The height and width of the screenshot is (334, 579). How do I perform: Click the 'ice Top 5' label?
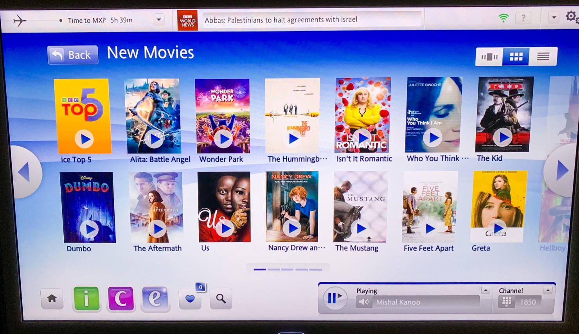coord(76,160)
